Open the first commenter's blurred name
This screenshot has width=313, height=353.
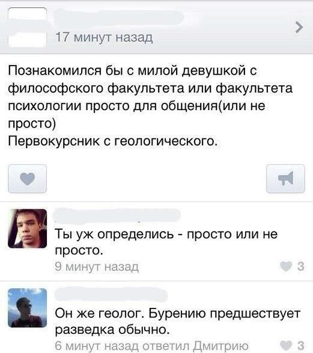point(117,215)
